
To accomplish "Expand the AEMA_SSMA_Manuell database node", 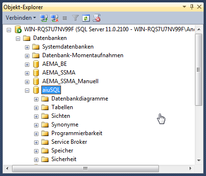I will [27, 82].
